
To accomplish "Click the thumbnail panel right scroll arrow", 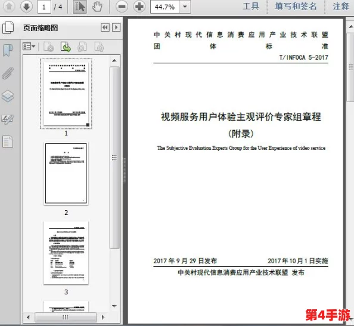I will click(103, 317).
